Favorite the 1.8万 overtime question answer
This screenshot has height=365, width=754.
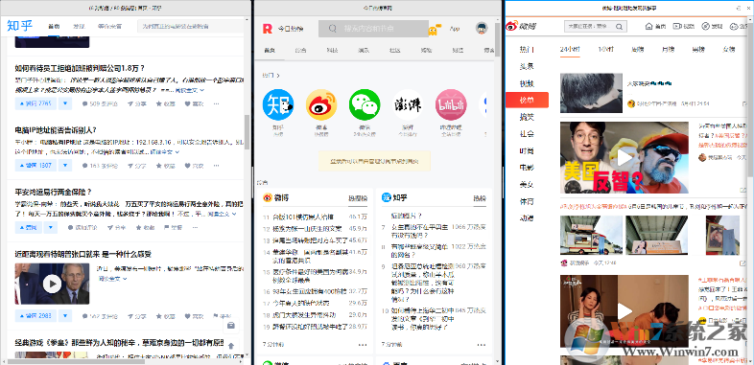click(165, 103)
